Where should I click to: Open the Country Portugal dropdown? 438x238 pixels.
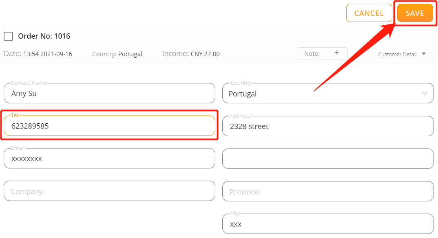pyautogui.click(x=328, y=93)
